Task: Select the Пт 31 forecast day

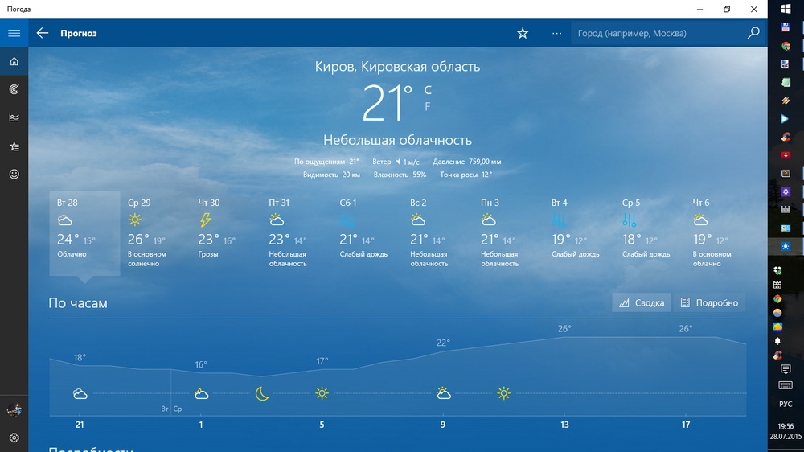Action: click(x=297, y=233)
